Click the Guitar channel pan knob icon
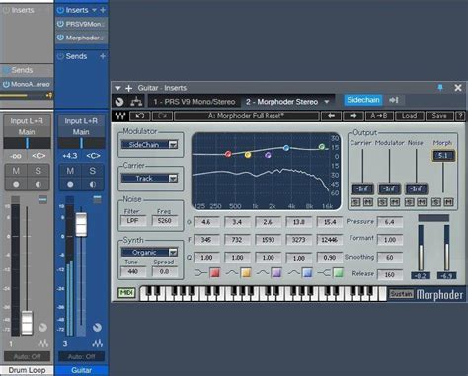 pos(97,327)
